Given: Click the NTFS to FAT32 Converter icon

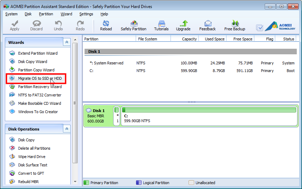Looking at the screenshot, I should pyautogui.click(x=12, y=95).
